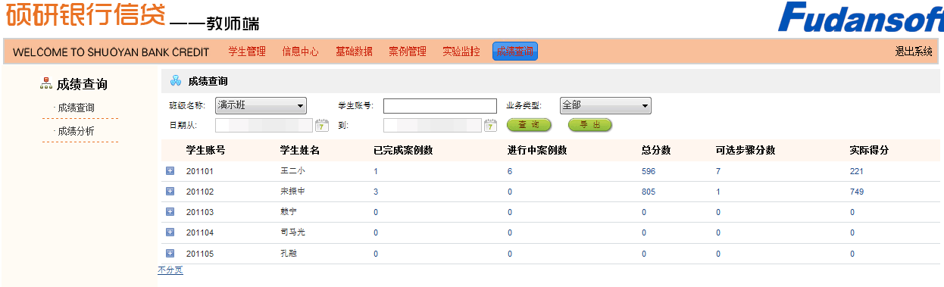Click the 进行中案例数 column header
The image size is (944, 287).
tap(537, 150)
